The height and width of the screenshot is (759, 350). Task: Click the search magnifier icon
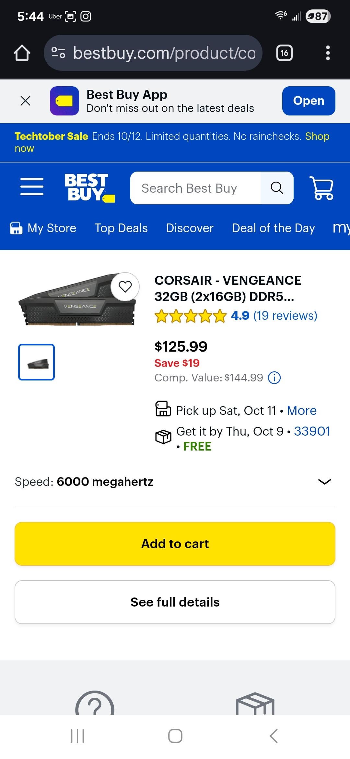click(x=277, y=188)
